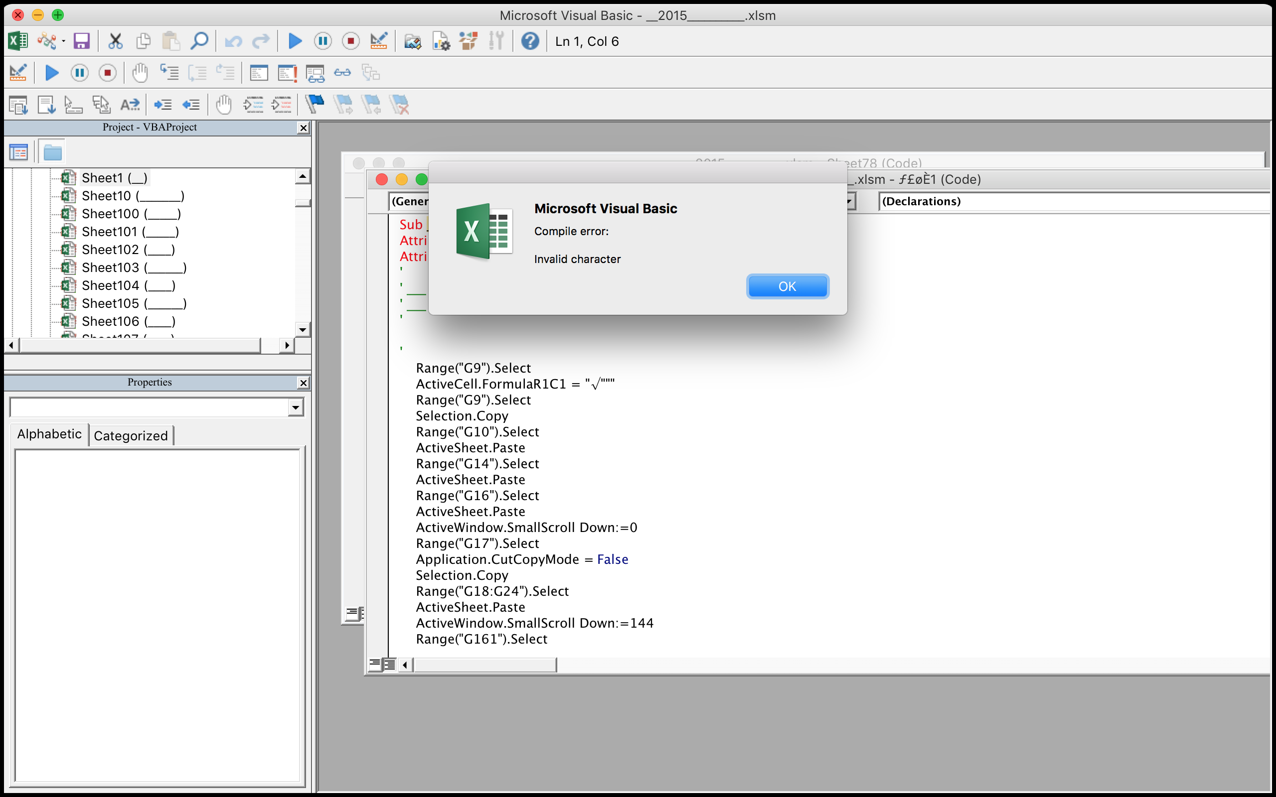
Task: Toggle Bookmark blue flag icon
Action: [x=315, y=105]
